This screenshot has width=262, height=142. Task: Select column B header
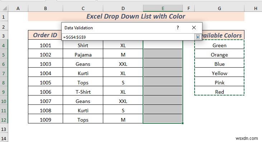[x=46, y=8]
